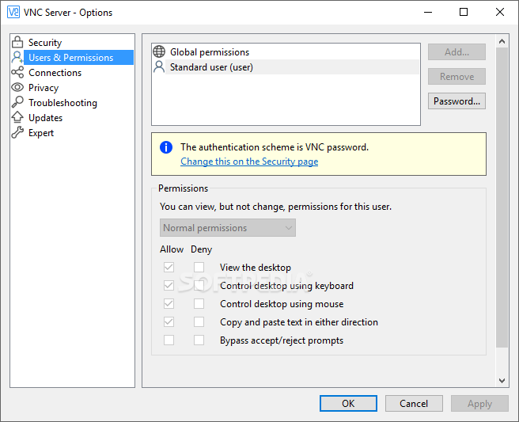Screen dimensions: 519x422
Task: Click the Password... button
Action: (x=456, y=101)
